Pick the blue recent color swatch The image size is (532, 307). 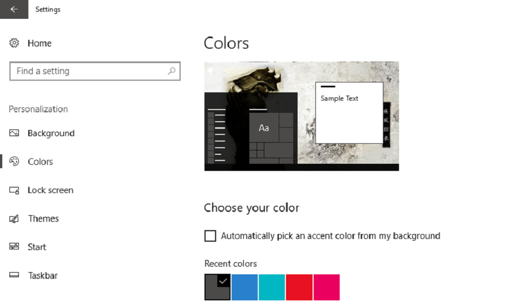click(x=244, y=287)
